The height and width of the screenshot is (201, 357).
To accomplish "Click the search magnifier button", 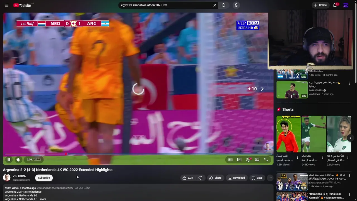I will (x=224, y=5).
